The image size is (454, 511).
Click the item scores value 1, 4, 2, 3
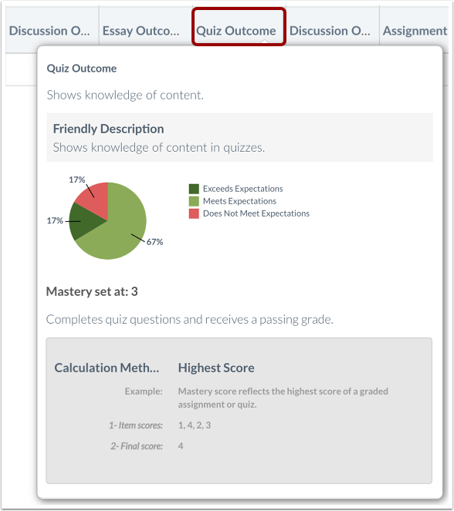click(x=195, y=425)
